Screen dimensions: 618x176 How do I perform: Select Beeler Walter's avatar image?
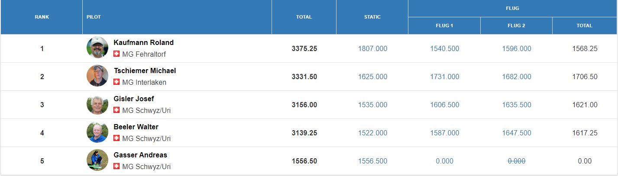point(97,132)
